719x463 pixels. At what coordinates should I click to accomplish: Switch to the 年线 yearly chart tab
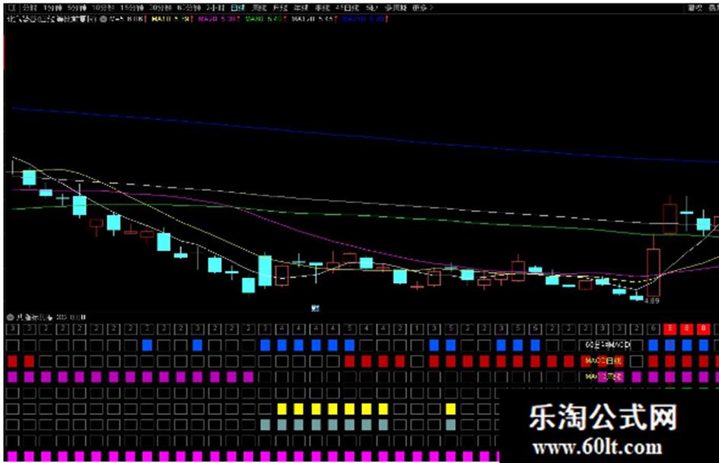pos(301,8)
